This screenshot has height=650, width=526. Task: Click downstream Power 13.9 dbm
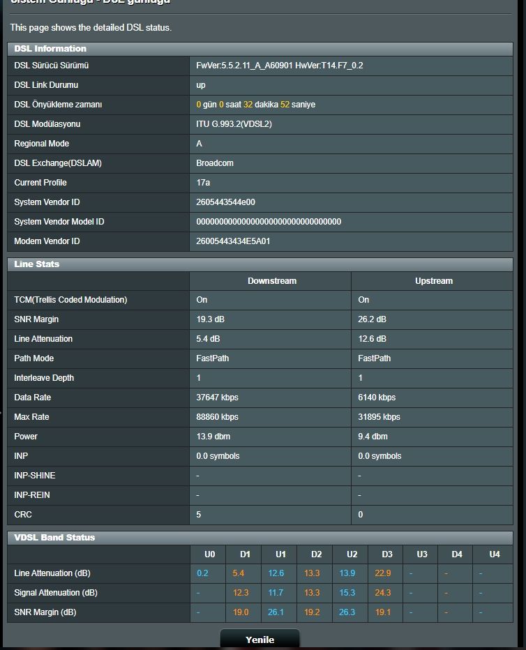[x=213, y=436]
